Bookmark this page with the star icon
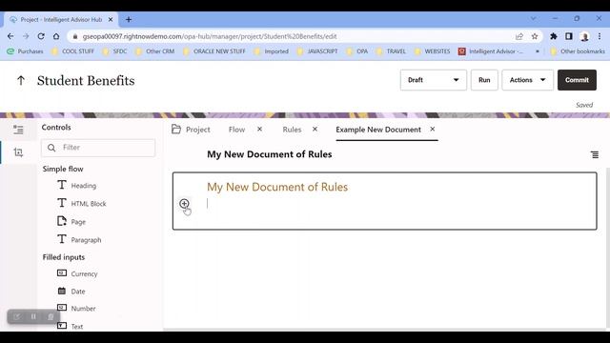The height and width of the screenshot is (343, 610). 535,36
